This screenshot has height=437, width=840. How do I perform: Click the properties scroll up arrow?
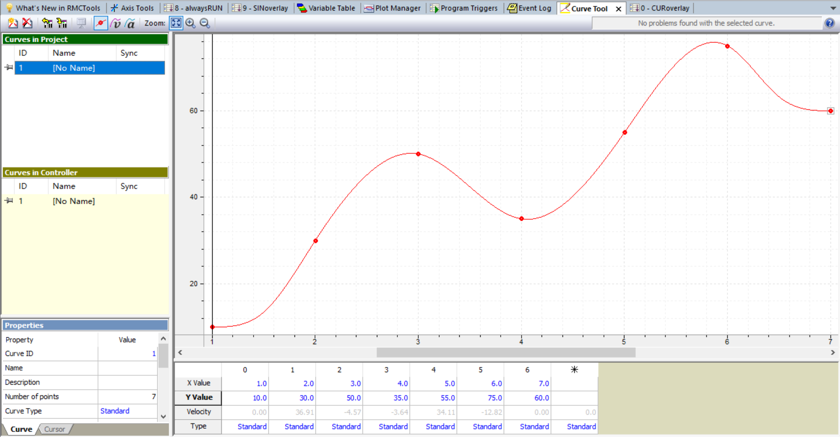coord(163,339)
